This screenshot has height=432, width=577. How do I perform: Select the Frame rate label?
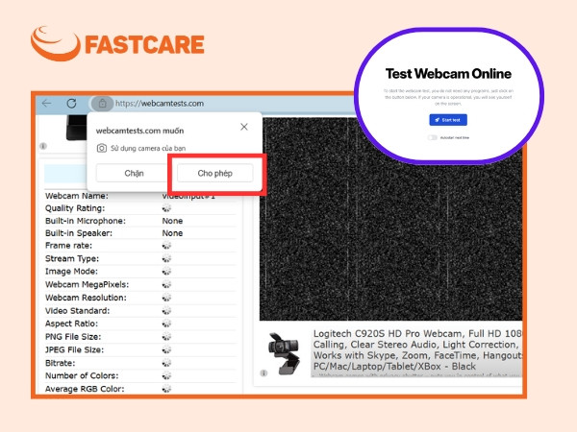click(x=68, y=246)
